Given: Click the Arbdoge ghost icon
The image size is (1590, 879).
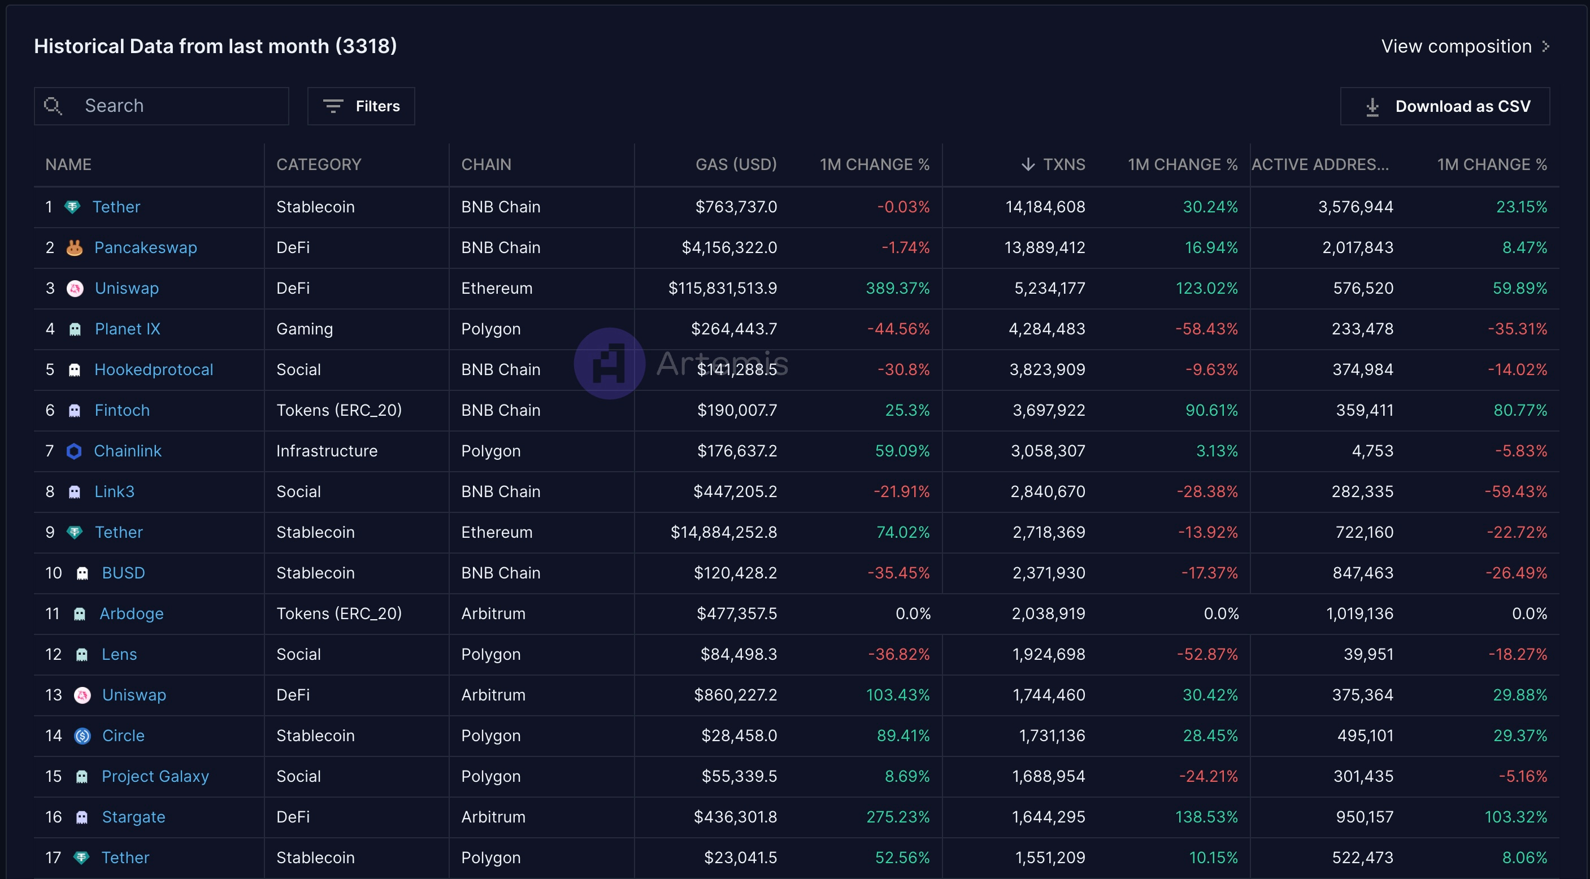Looking at the screenshot, I should [80, 614].
